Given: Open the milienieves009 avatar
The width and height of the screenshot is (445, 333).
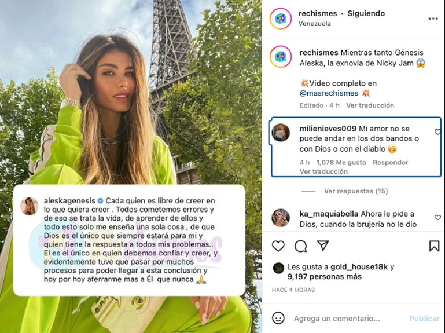Looking at the screenshot, I should 281,133.
